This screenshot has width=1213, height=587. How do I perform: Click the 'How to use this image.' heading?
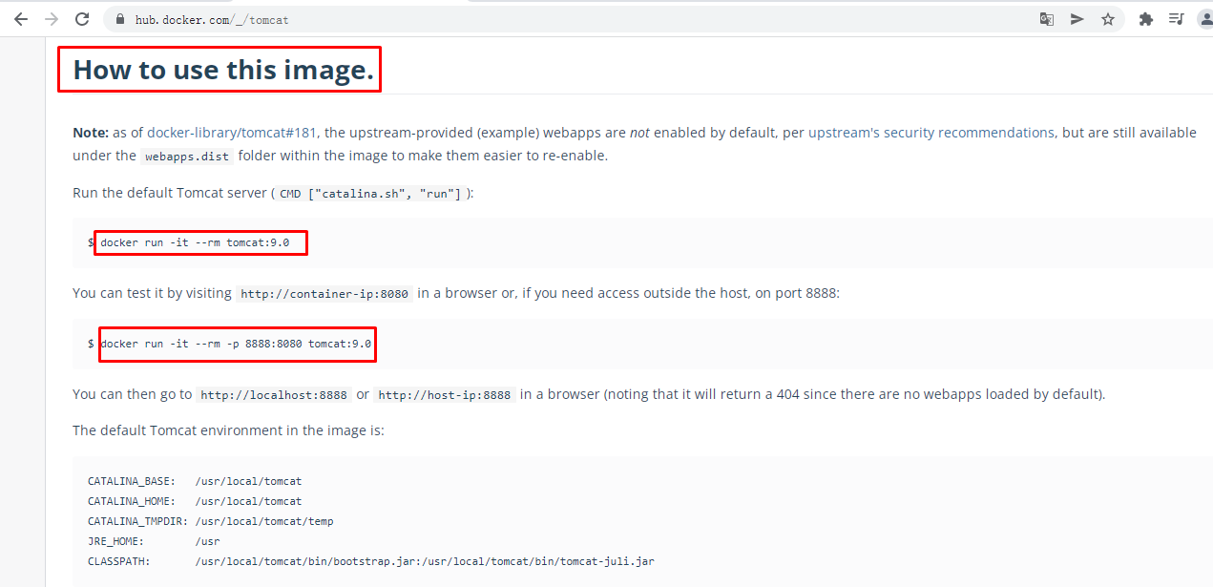click(x=223, y=70)
